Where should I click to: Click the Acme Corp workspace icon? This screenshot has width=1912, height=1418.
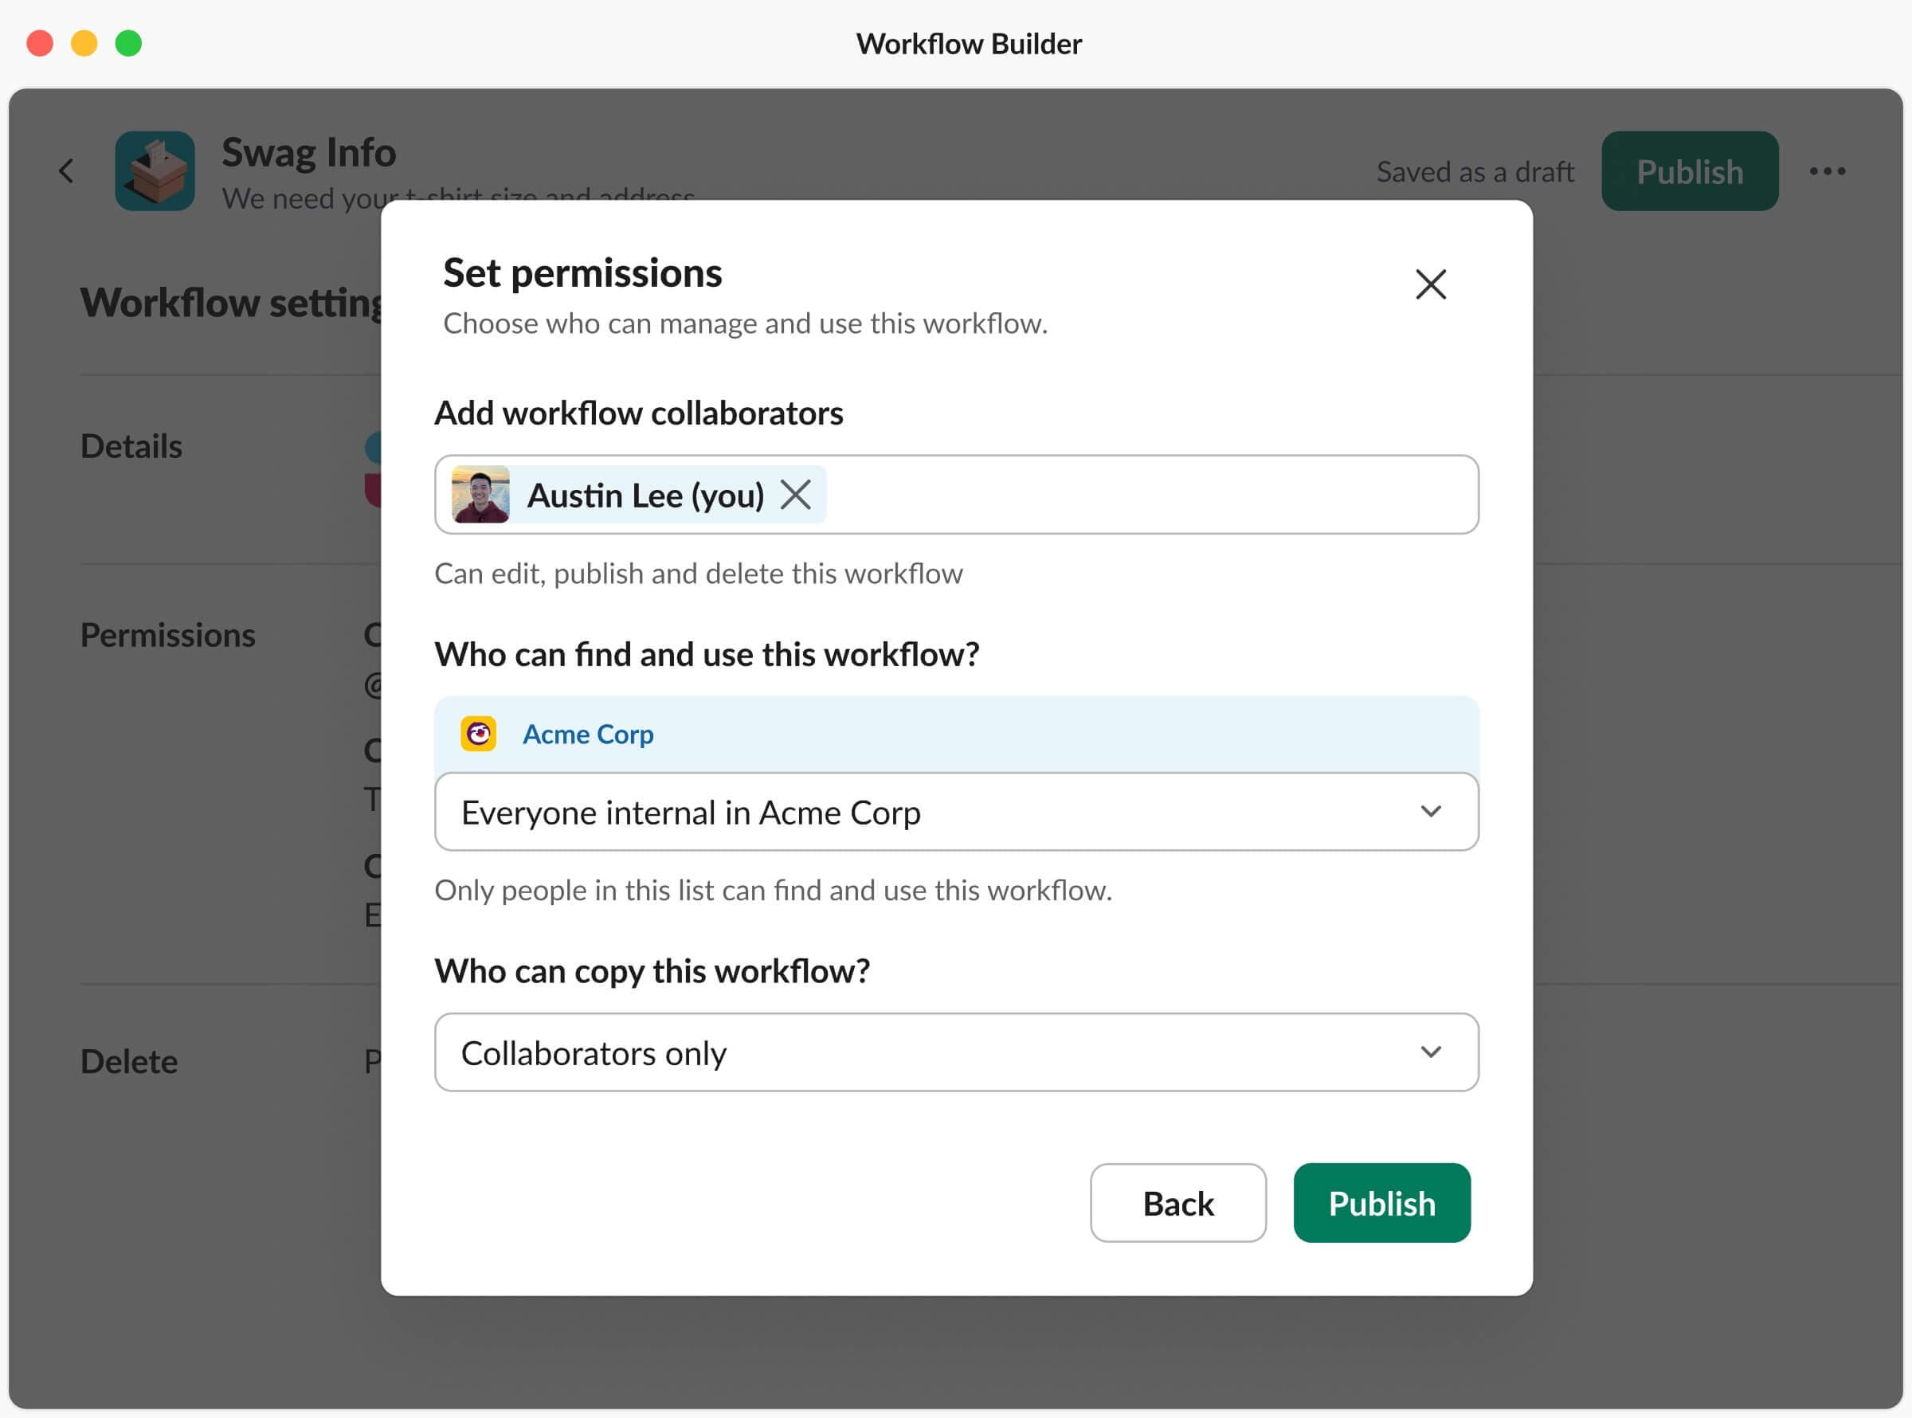(478, 734)
